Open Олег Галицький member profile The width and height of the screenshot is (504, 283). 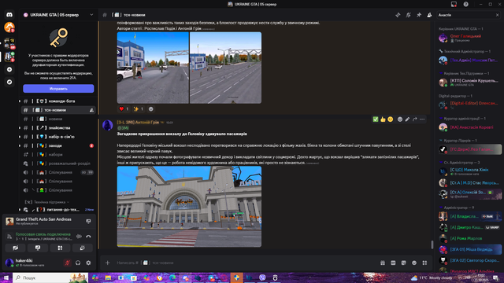(x=469, y=38)
